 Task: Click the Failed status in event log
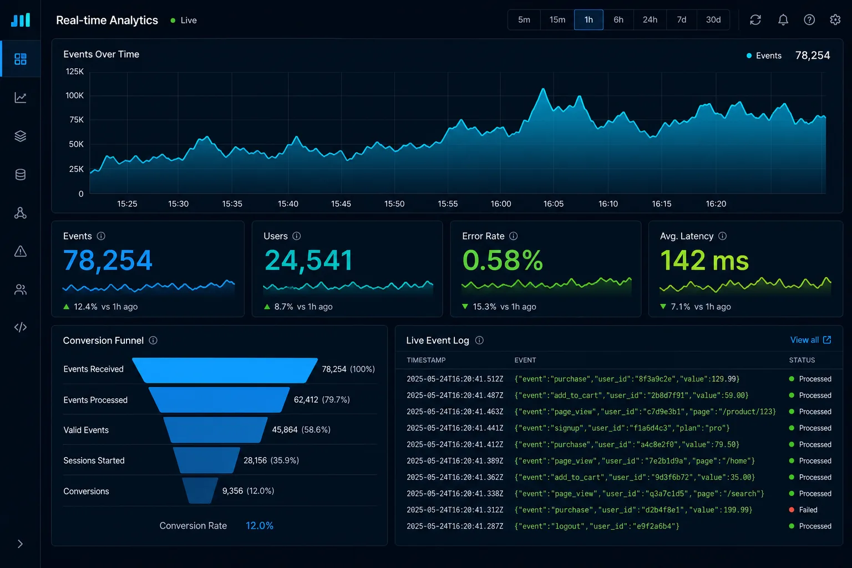click(x=803, y=510)
